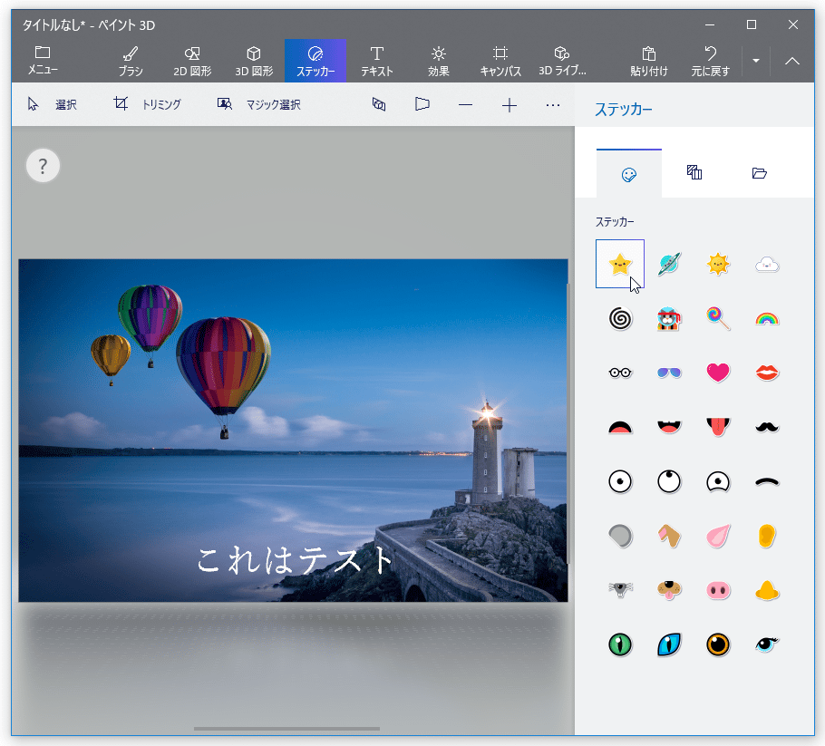
Task: Open the キャンバス canvas settings
Action: point(500,61)
